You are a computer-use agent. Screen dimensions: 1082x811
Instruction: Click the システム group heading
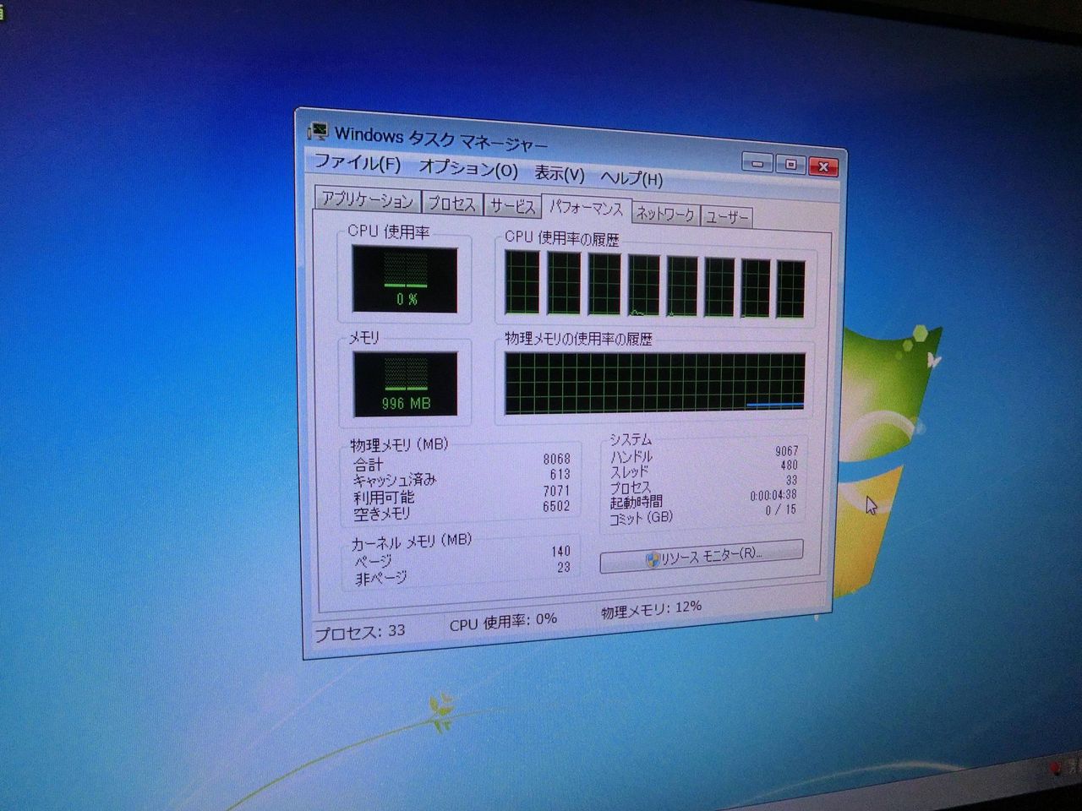631,440
